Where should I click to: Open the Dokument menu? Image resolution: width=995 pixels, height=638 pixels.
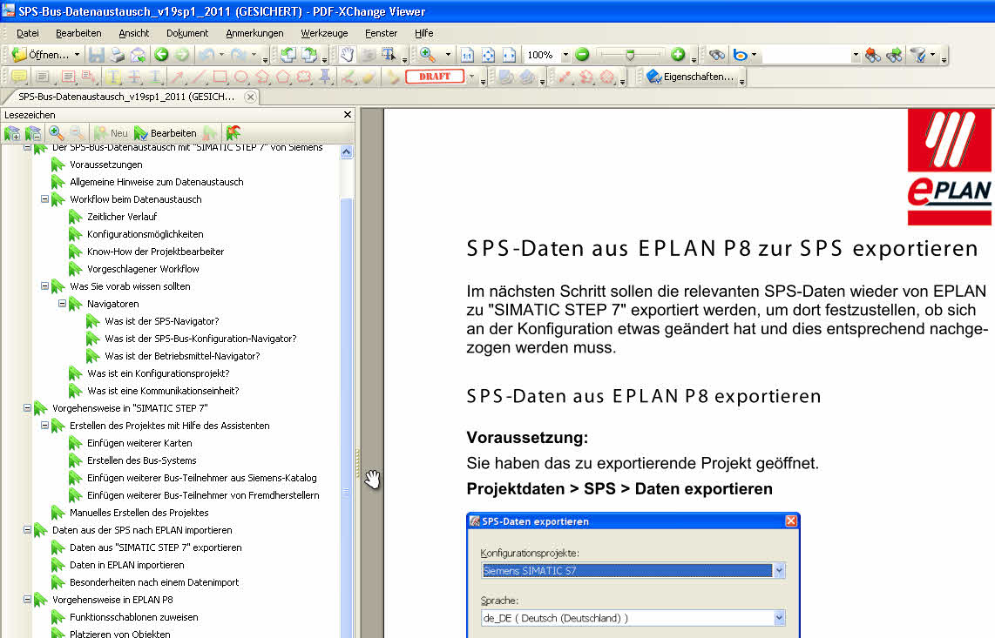tap(187, 33)
